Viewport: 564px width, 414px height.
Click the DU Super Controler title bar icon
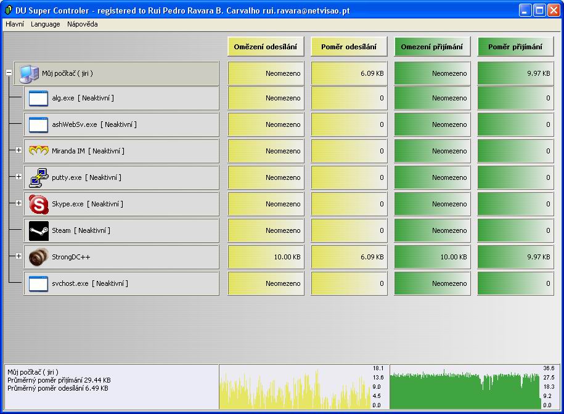8,10
